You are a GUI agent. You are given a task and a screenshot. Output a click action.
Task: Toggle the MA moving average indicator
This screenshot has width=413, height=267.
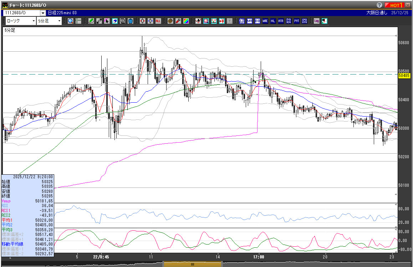(249, 21)
